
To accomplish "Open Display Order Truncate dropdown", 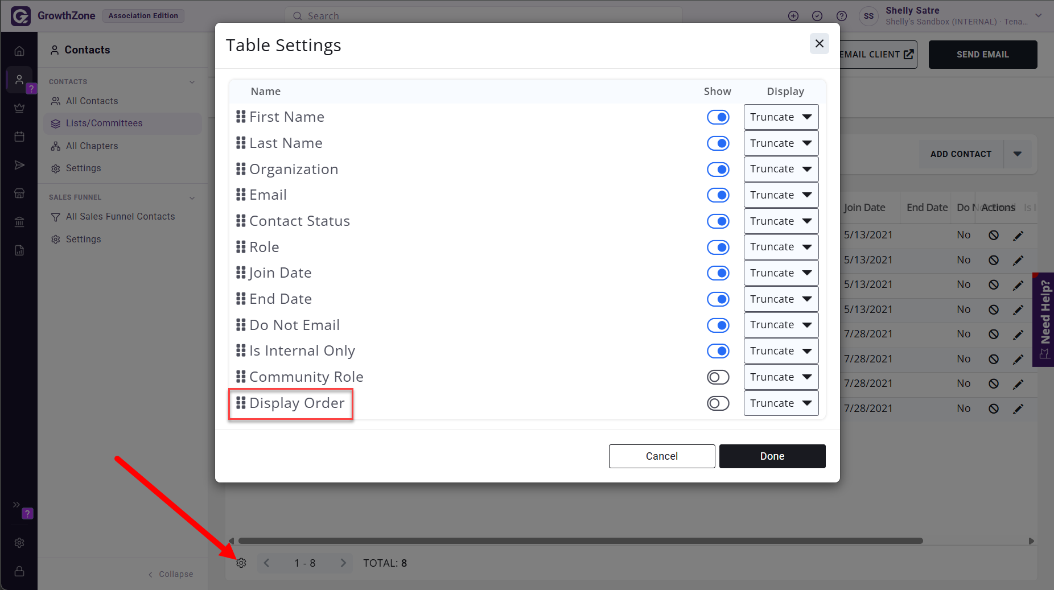I will pos(781,403).
